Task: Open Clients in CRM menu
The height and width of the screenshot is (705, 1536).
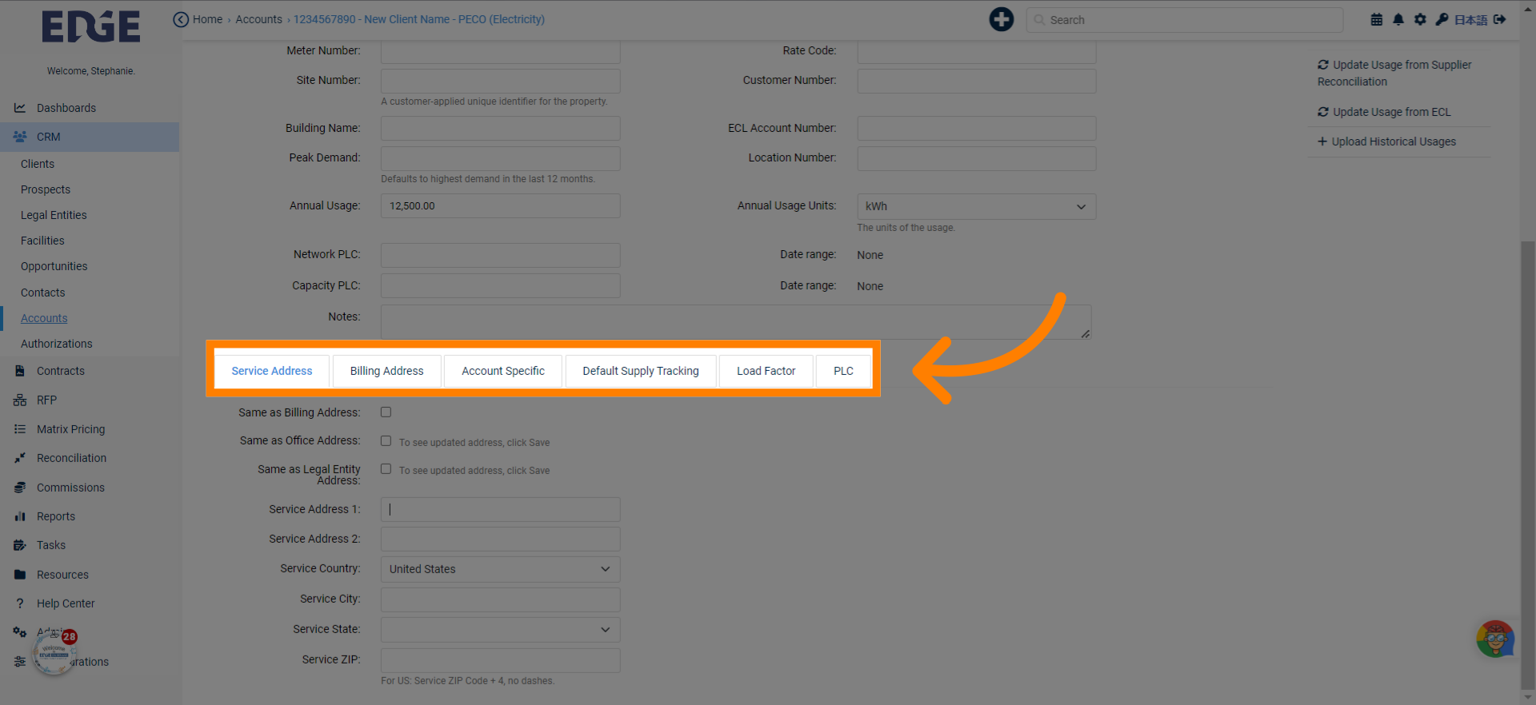Action: tap(38, 164)
